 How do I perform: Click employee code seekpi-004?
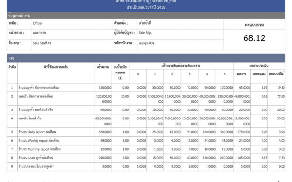(146, 43)
